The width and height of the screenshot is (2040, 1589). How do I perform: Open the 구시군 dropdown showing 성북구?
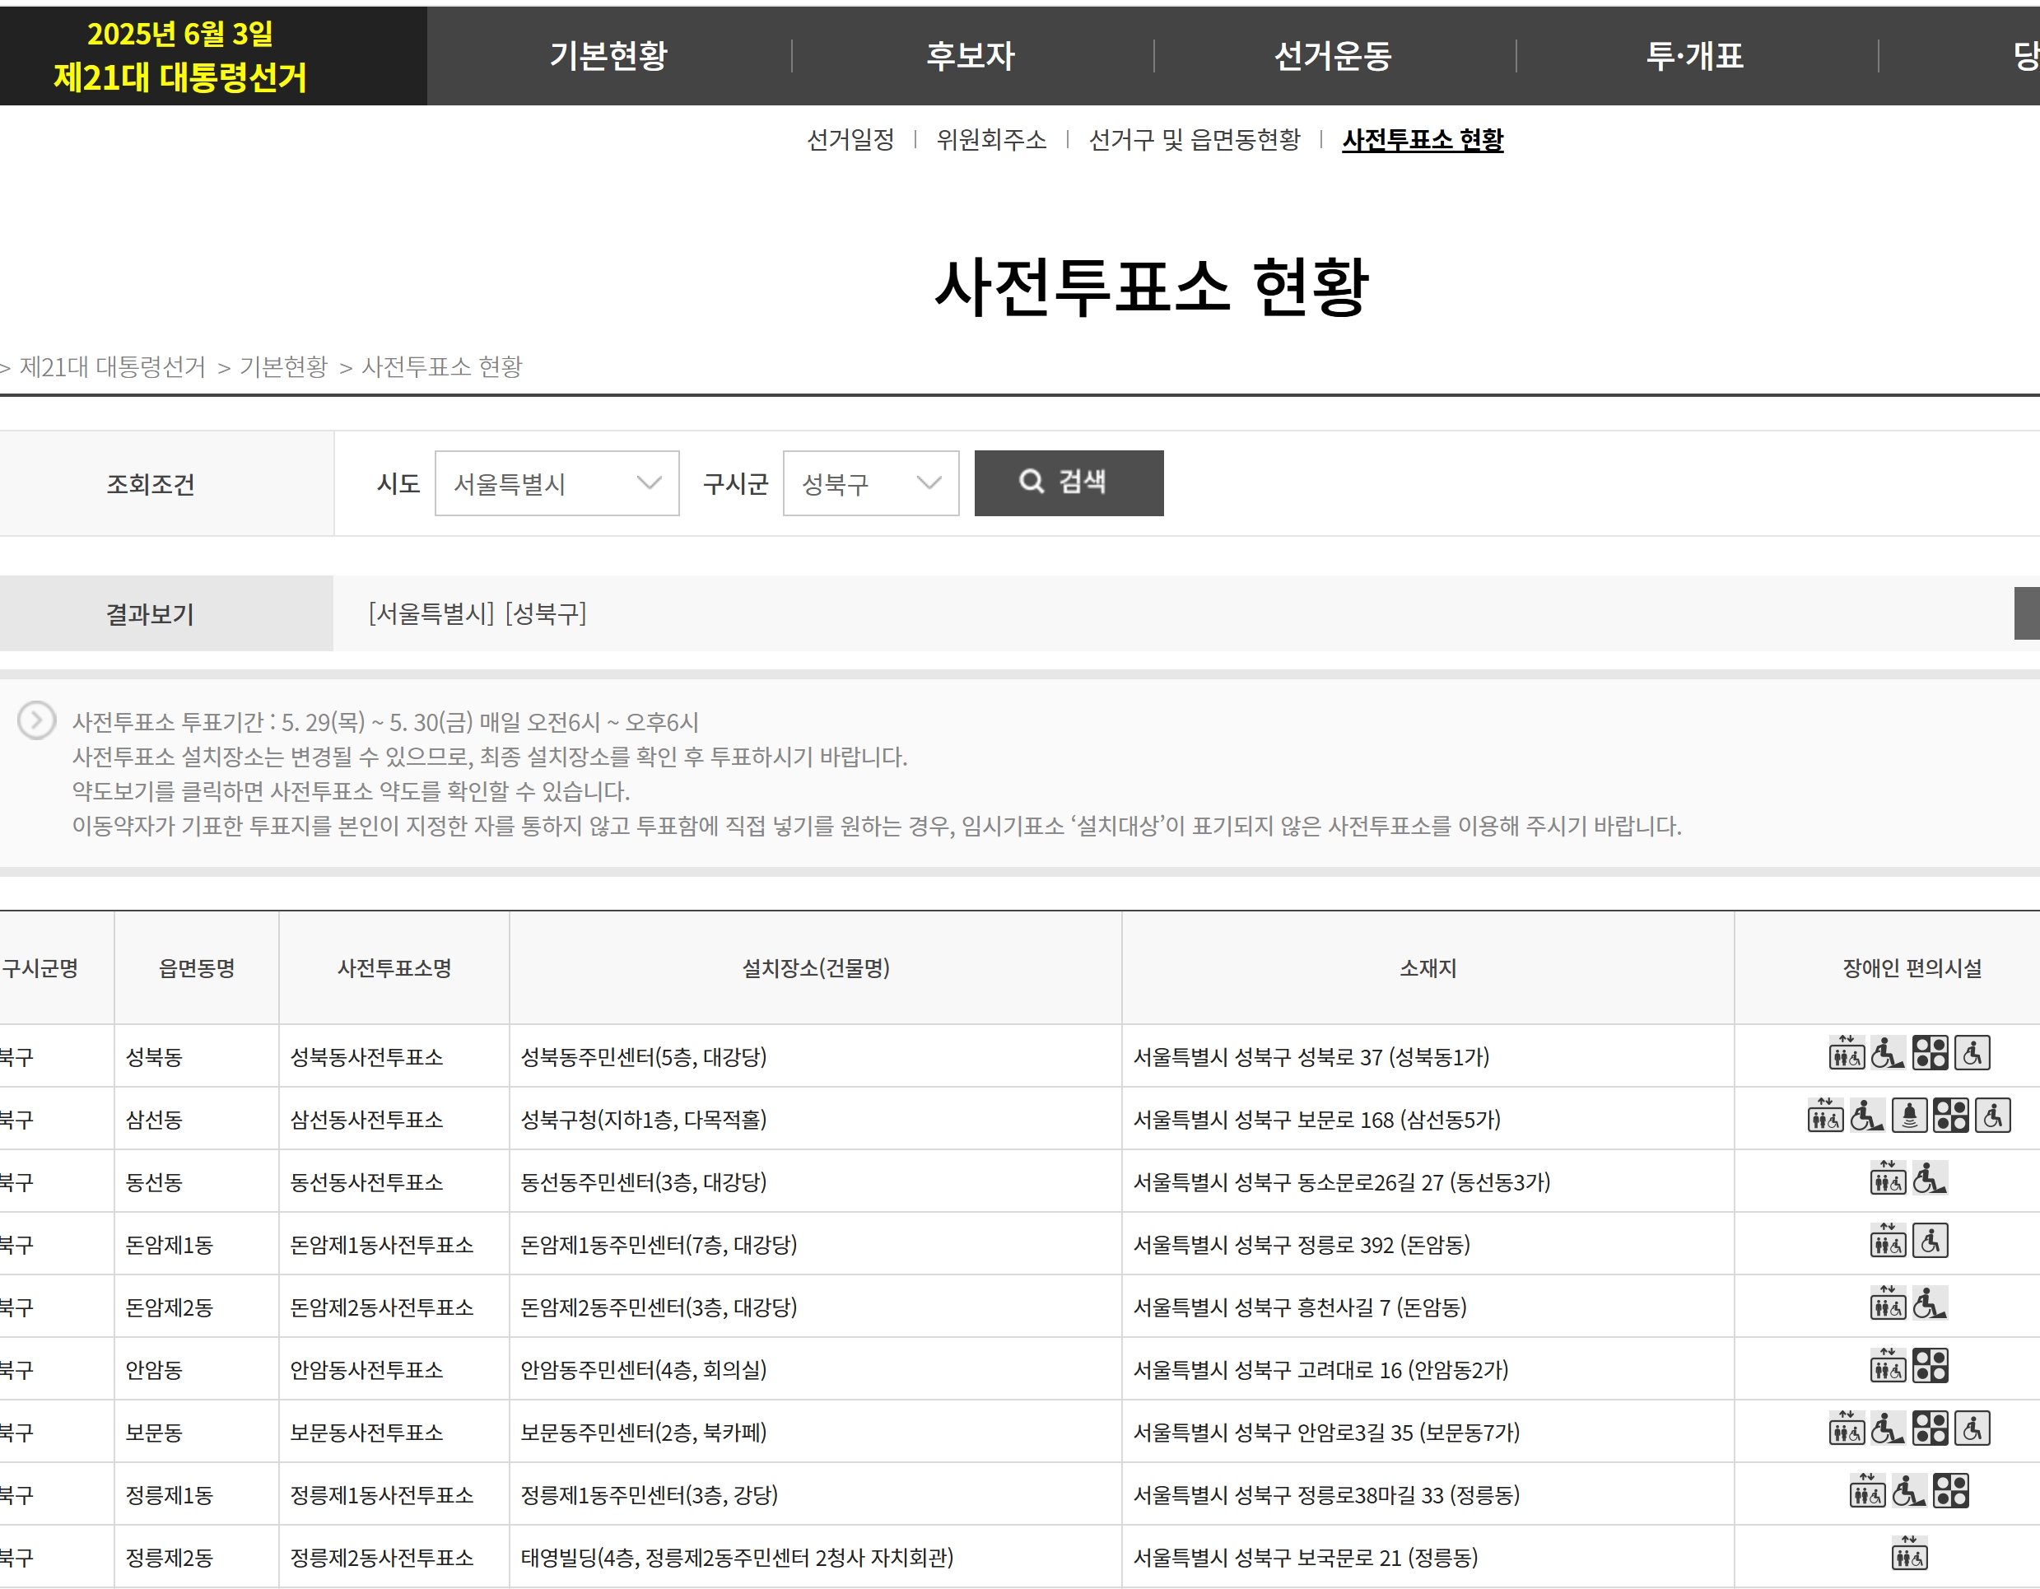[870, 483]
